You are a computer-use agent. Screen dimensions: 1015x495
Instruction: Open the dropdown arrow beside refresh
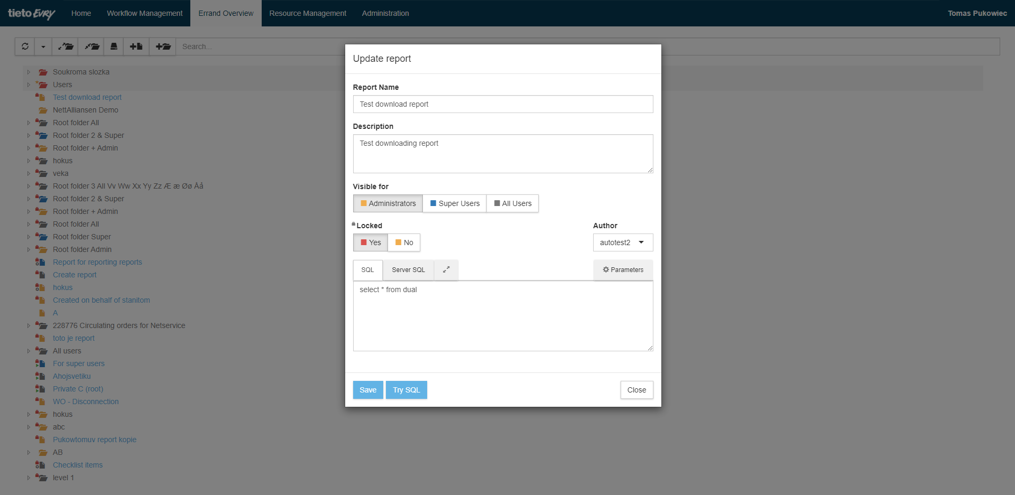(43, 46)
